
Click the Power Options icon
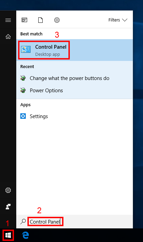click(23, 90)
